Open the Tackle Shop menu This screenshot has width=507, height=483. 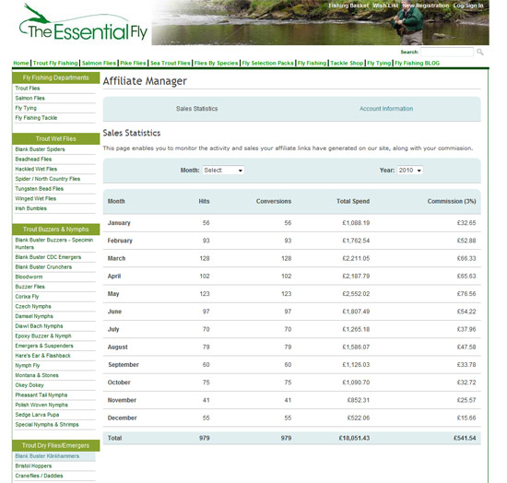pyautogui.click(x=347, y=63)
